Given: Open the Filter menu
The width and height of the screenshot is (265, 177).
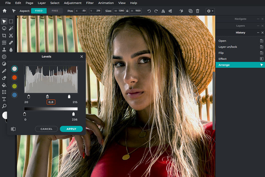Looking at the screenshot, I should click(x=90, y=3).
